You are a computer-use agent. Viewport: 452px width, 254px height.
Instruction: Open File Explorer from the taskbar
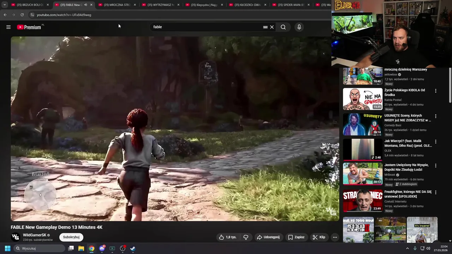click(81, 248)
